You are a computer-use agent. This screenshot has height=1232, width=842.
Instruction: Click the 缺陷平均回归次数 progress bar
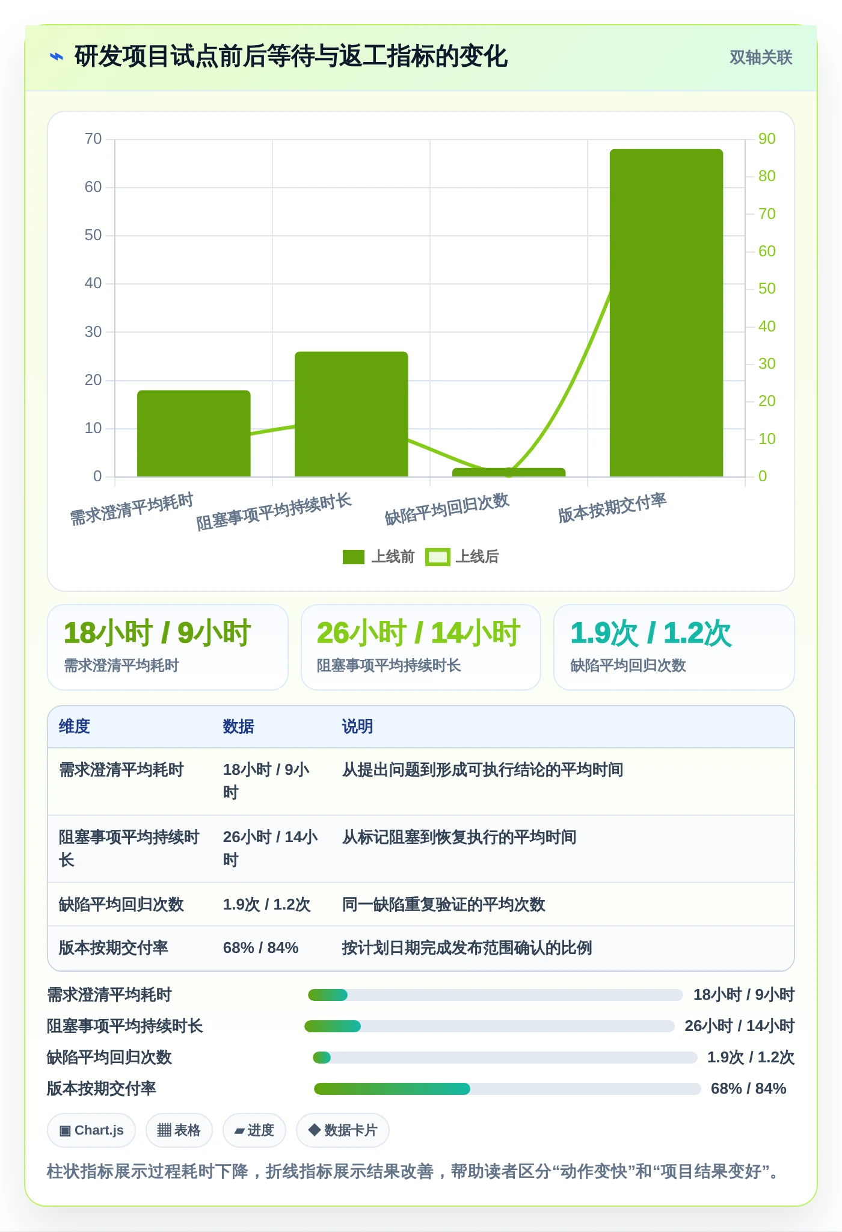(x=505, y=1058)
